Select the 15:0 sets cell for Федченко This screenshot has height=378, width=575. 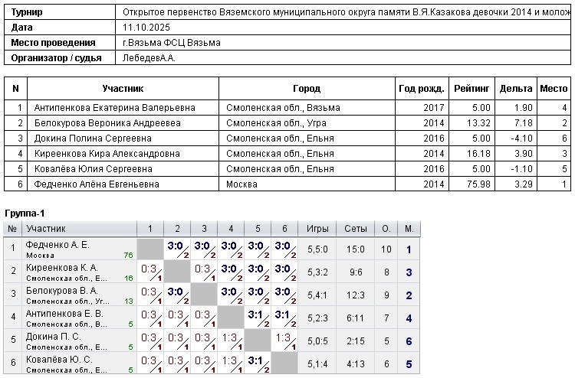pos(356,249)
